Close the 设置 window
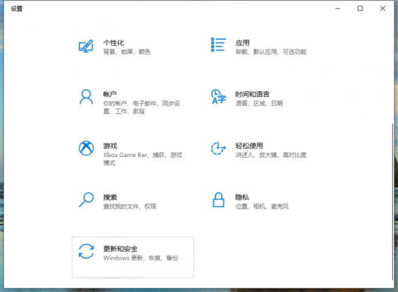 click(383, 9)
